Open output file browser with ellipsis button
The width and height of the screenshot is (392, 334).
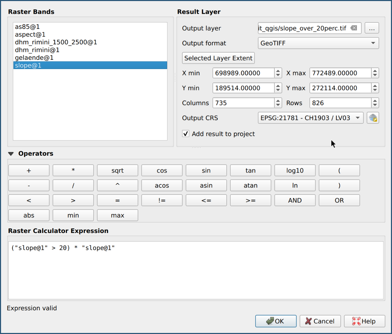[x=372, y=29]
